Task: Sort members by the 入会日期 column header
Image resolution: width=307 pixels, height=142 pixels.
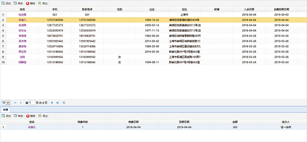Action: 249,9
